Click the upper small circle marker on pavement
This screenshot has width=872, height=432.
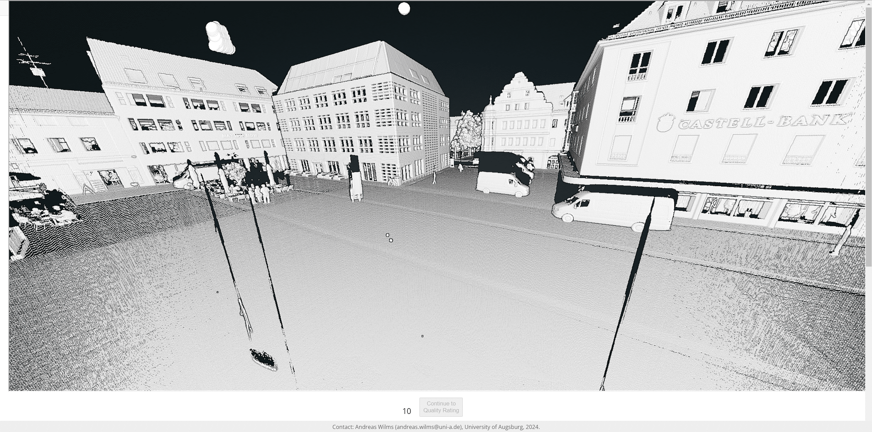pyautogui.click(x=387, y=235)
